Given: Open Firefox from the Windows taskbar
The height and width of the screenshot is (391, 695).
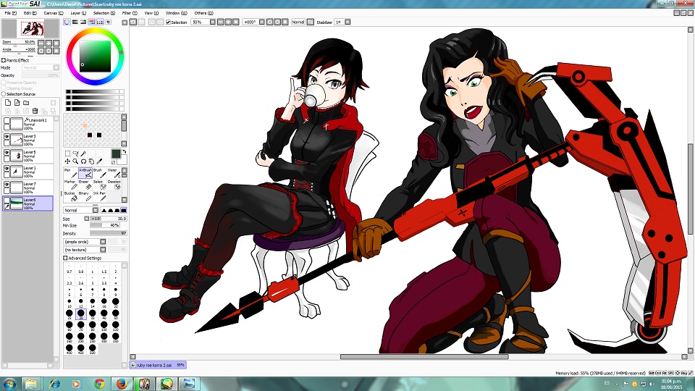Looking at the screenshot, I should (x=120, y=383).
